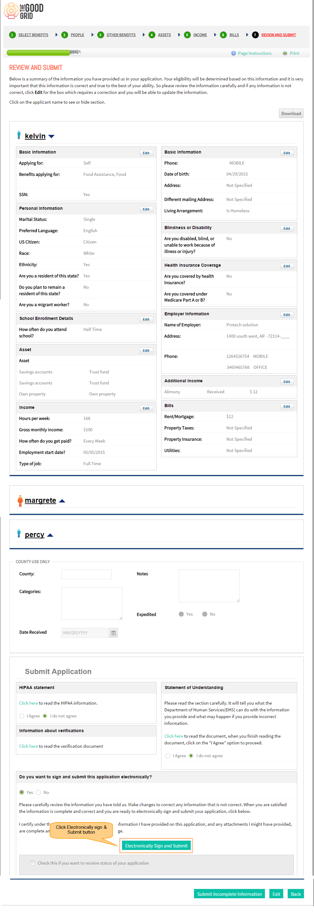
Task: Edit left Basic Information (Applying for) section
Action: point(146,153)
